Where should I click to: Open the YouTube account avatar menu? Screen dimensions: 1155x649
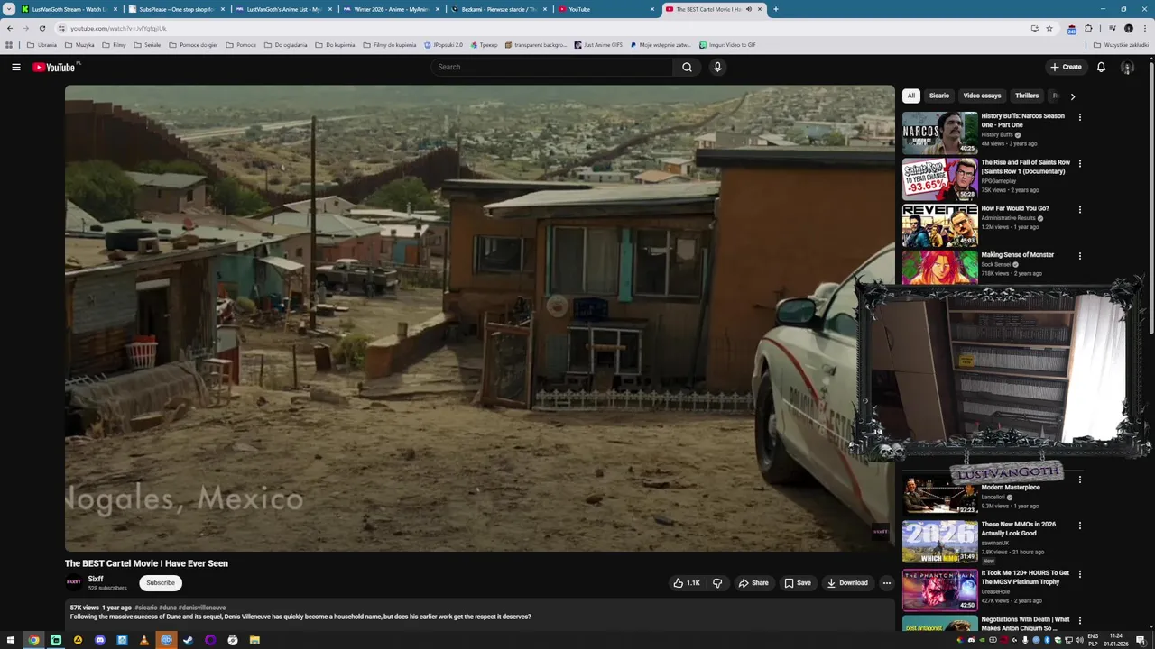tap(1127, 67)
